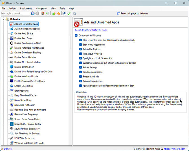189x151 pixels.
Task: Open See in detail how this tweak works link
Action: pyautogui.click(x=91, y=30)
